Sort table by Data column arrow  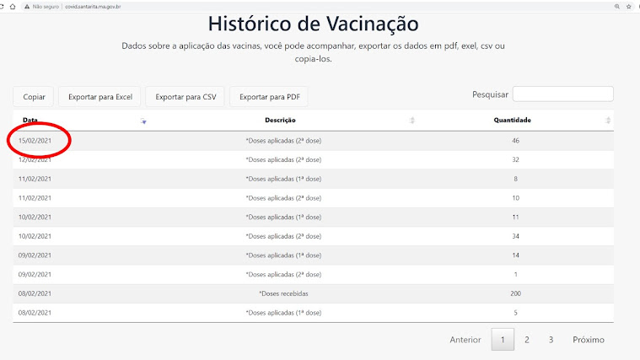(x=143, y=121)
